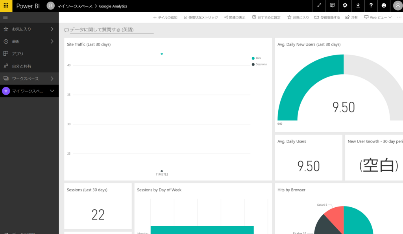Click the star icon beside お気に入り sidebar

point(6,29)
